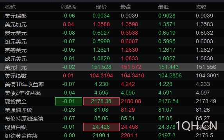The height and width of the screenshot is (140, 224).
Task: Click 美原油连续 change value -0.23
Action: [68, 110]
